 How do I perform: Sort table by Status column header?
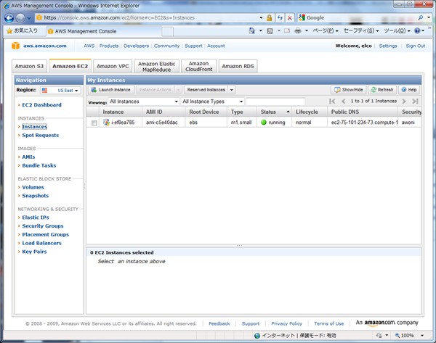coord(274,112)
